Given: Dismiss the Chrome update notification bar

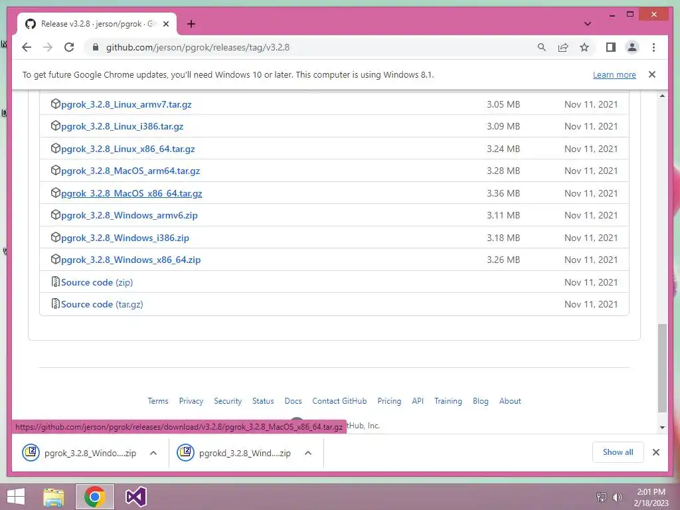Looking at the screenshot, I should tap(652, 74).
